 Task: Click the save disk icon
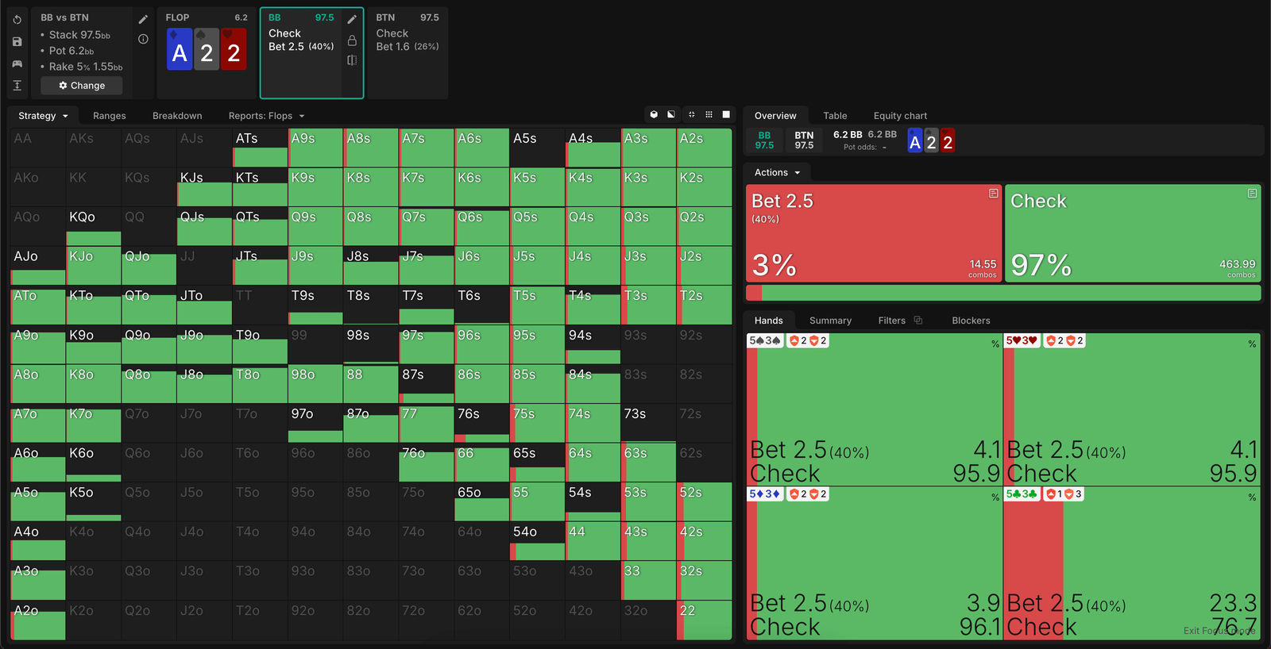tap(17, 41)
